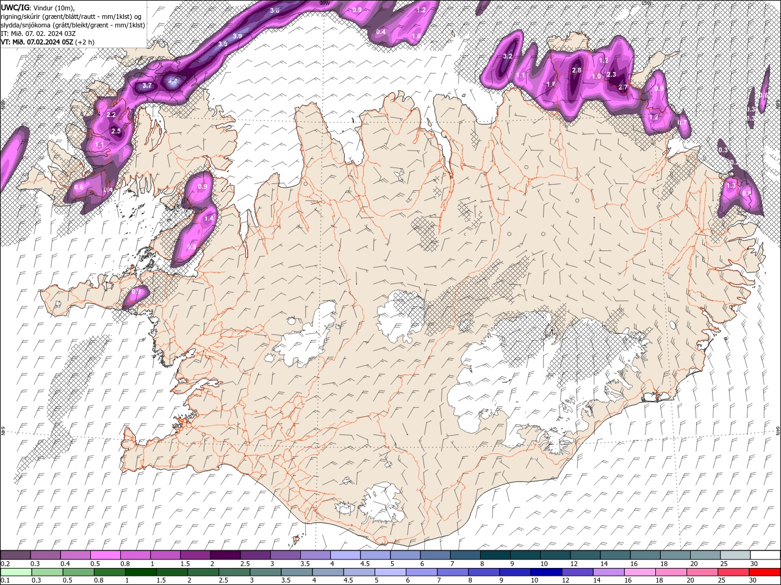Click the 2.3 precipitation value
The width and height of the screenshot is (781, 585).
tap(611, 74)
